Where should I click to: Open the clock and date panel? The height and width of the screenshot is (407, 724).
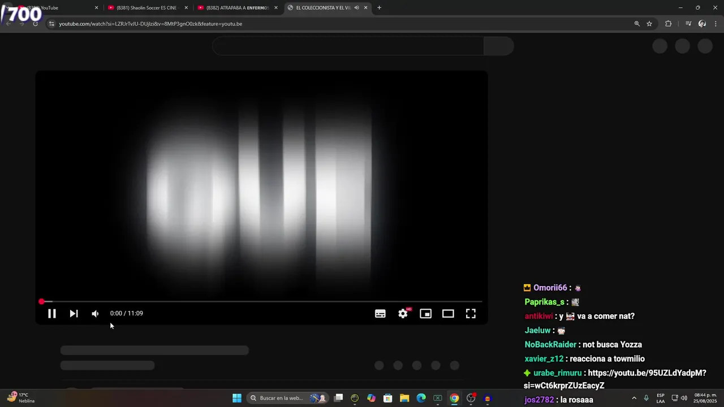(705, 398)
